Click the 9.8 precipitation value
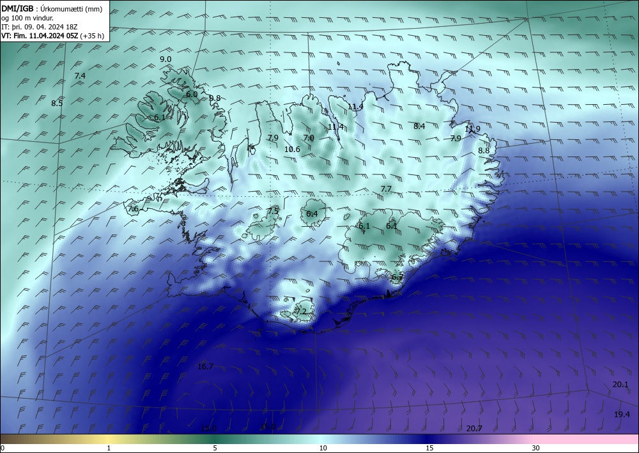Viewport: 639px width, 453px height. tap(215, 98)
